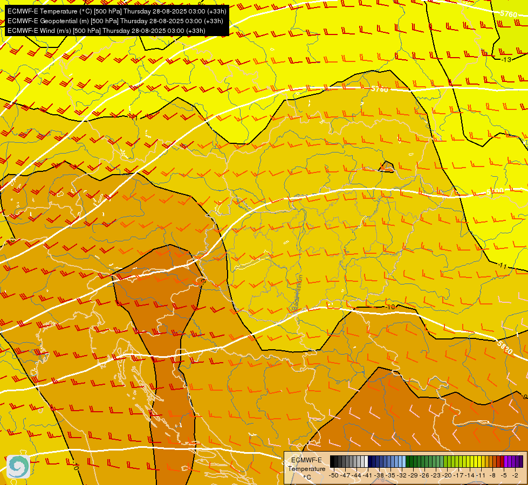The width and height of the screenshot is (528, 485).
Task: Click the -13 isotherm contour label
Action: coord(506,60)
